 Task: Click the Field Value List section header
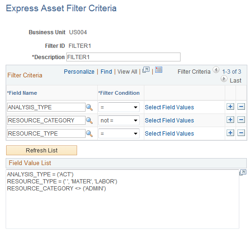click(30, 163)
